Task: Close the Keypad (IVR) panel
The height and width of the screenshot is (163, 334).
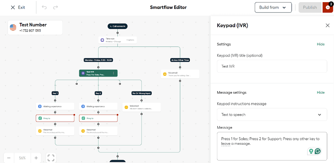Action: coord(328,25)
